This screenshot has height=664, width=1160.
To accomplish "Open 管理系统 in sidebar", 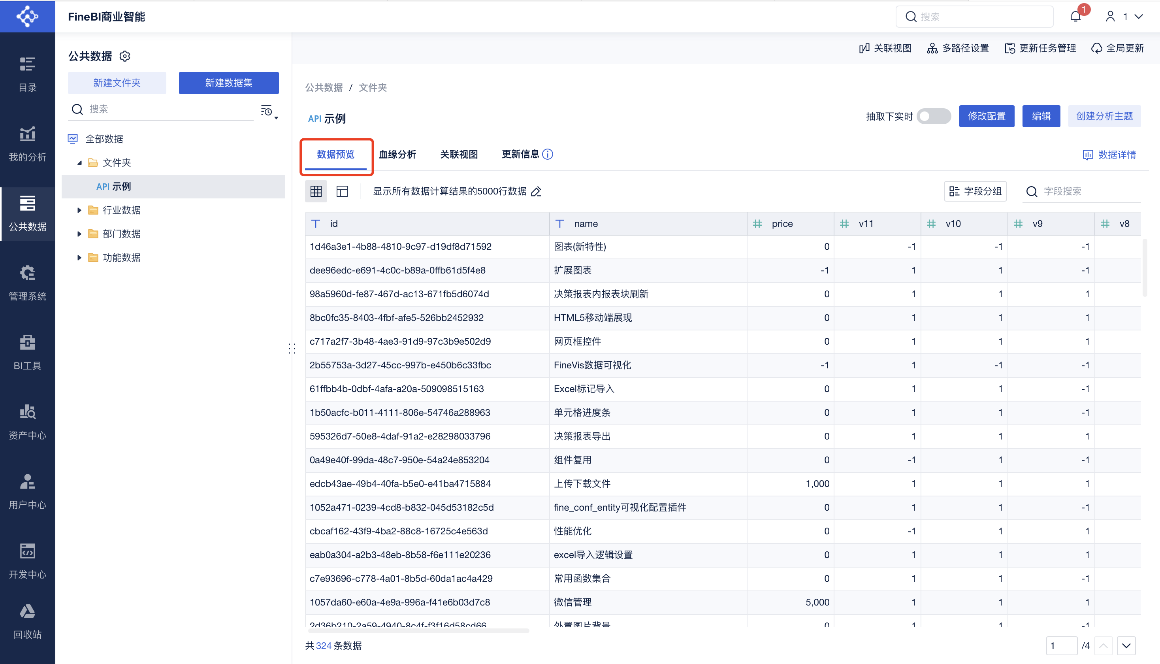I will click(27, 283).
